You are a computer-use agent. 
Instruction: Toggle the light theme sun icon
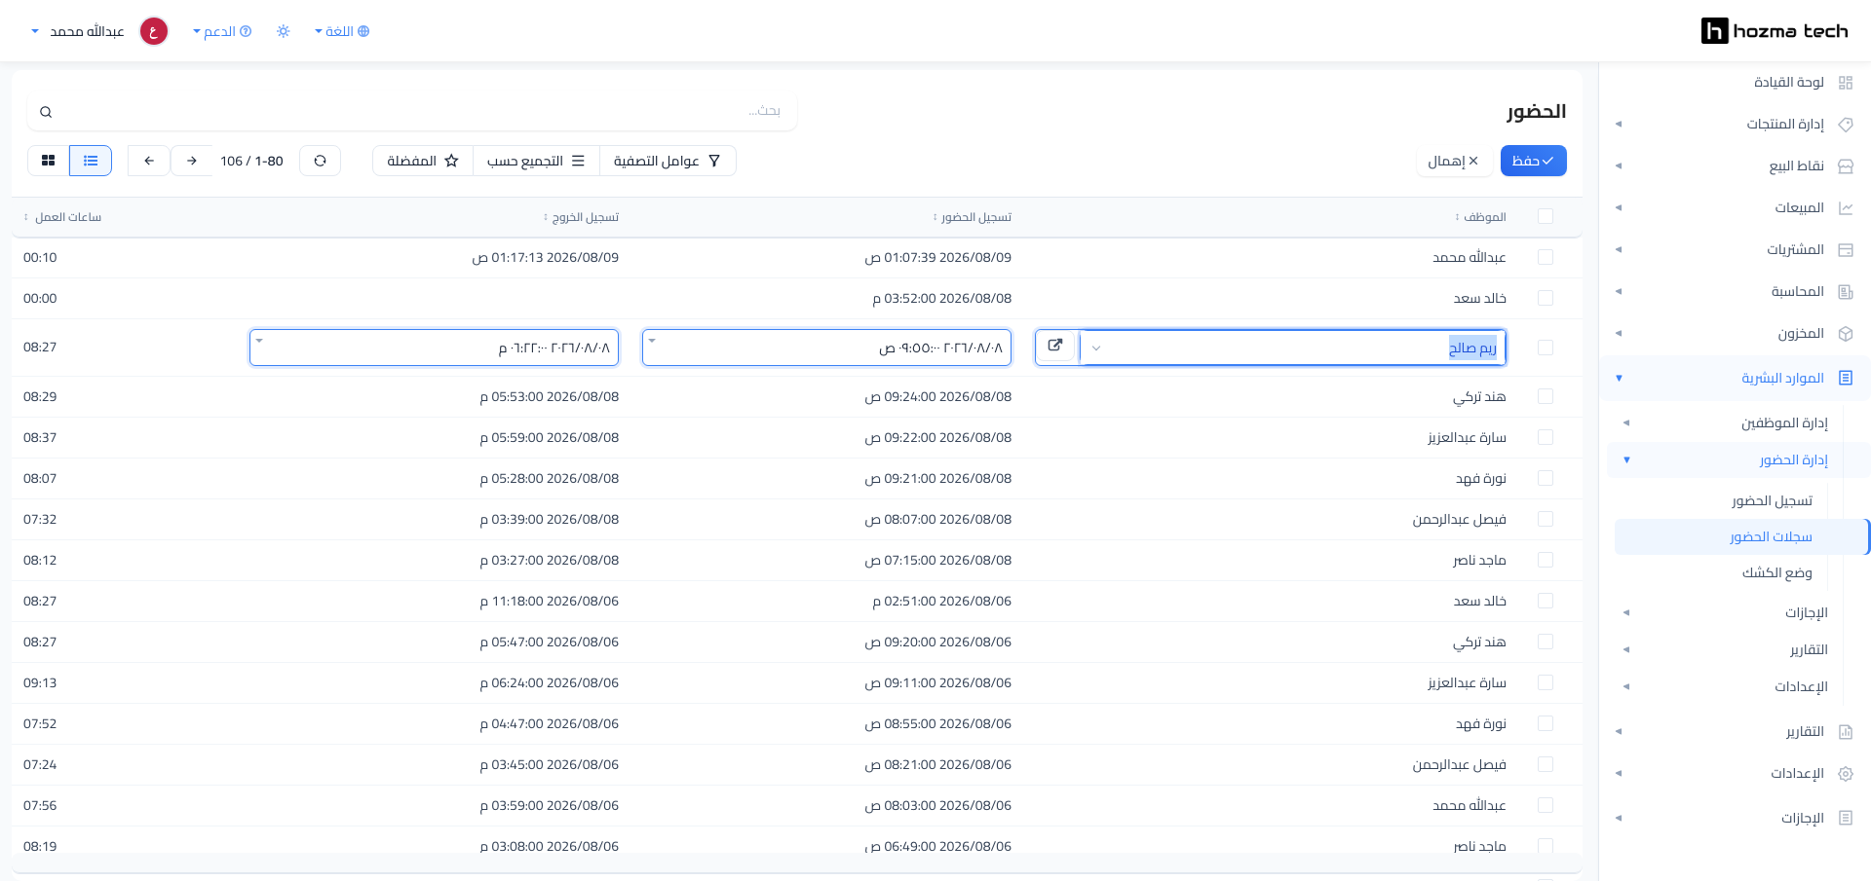tap(284, 31)
